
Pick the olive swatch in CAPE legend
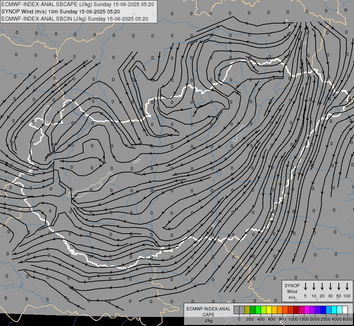(247, 310)
